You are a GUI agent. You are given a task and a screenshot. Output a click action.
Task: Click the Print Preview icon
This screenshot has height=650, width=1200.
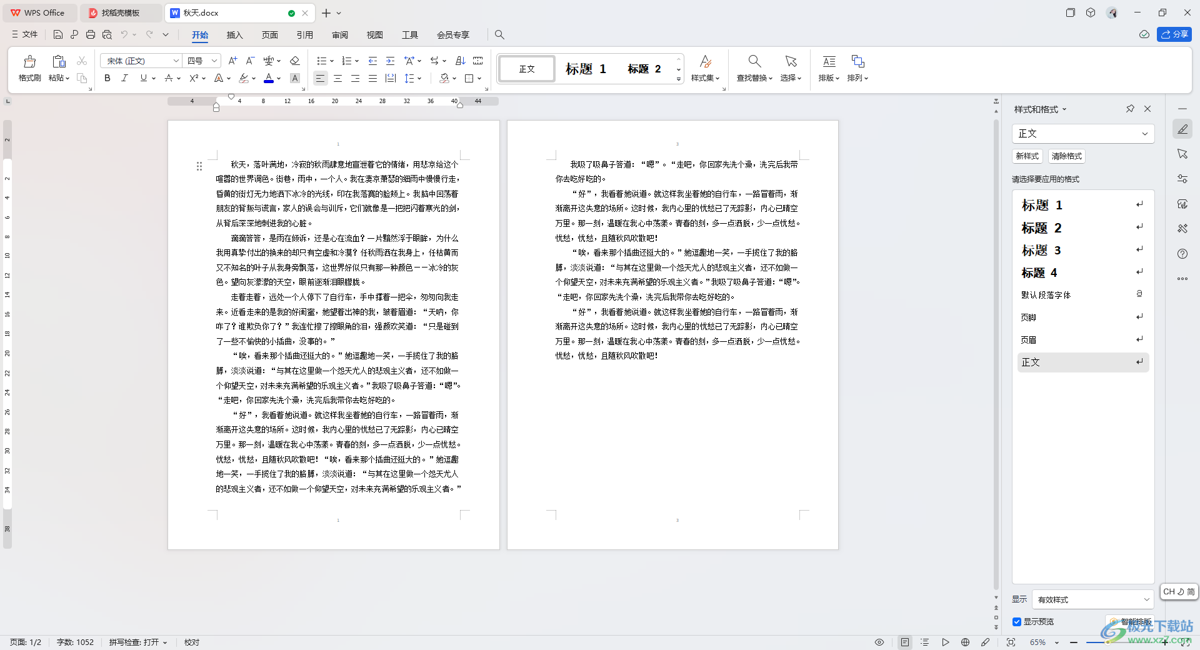(107, 34)
